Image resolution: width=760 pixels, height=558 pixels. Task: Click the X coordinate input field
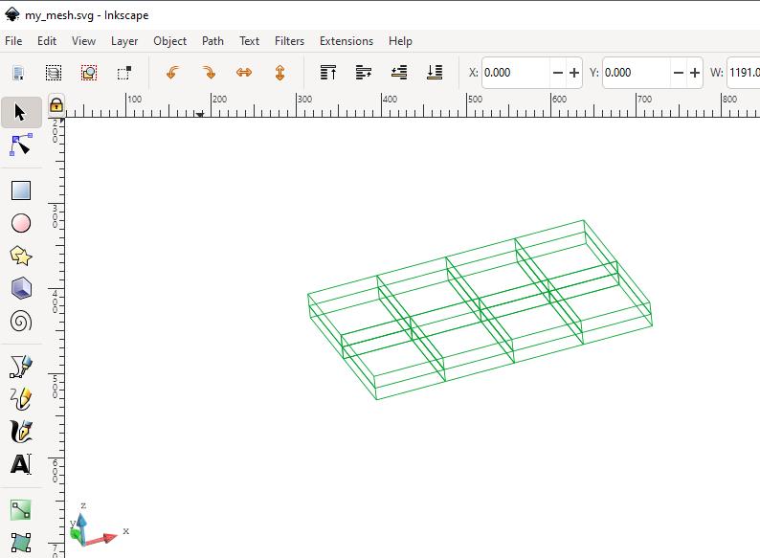(515, 73)
